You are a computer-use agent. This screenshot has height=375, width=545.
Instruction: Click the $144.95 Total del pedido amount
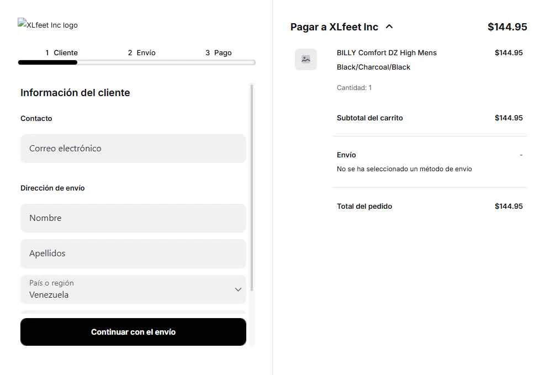tap(509, 206)
